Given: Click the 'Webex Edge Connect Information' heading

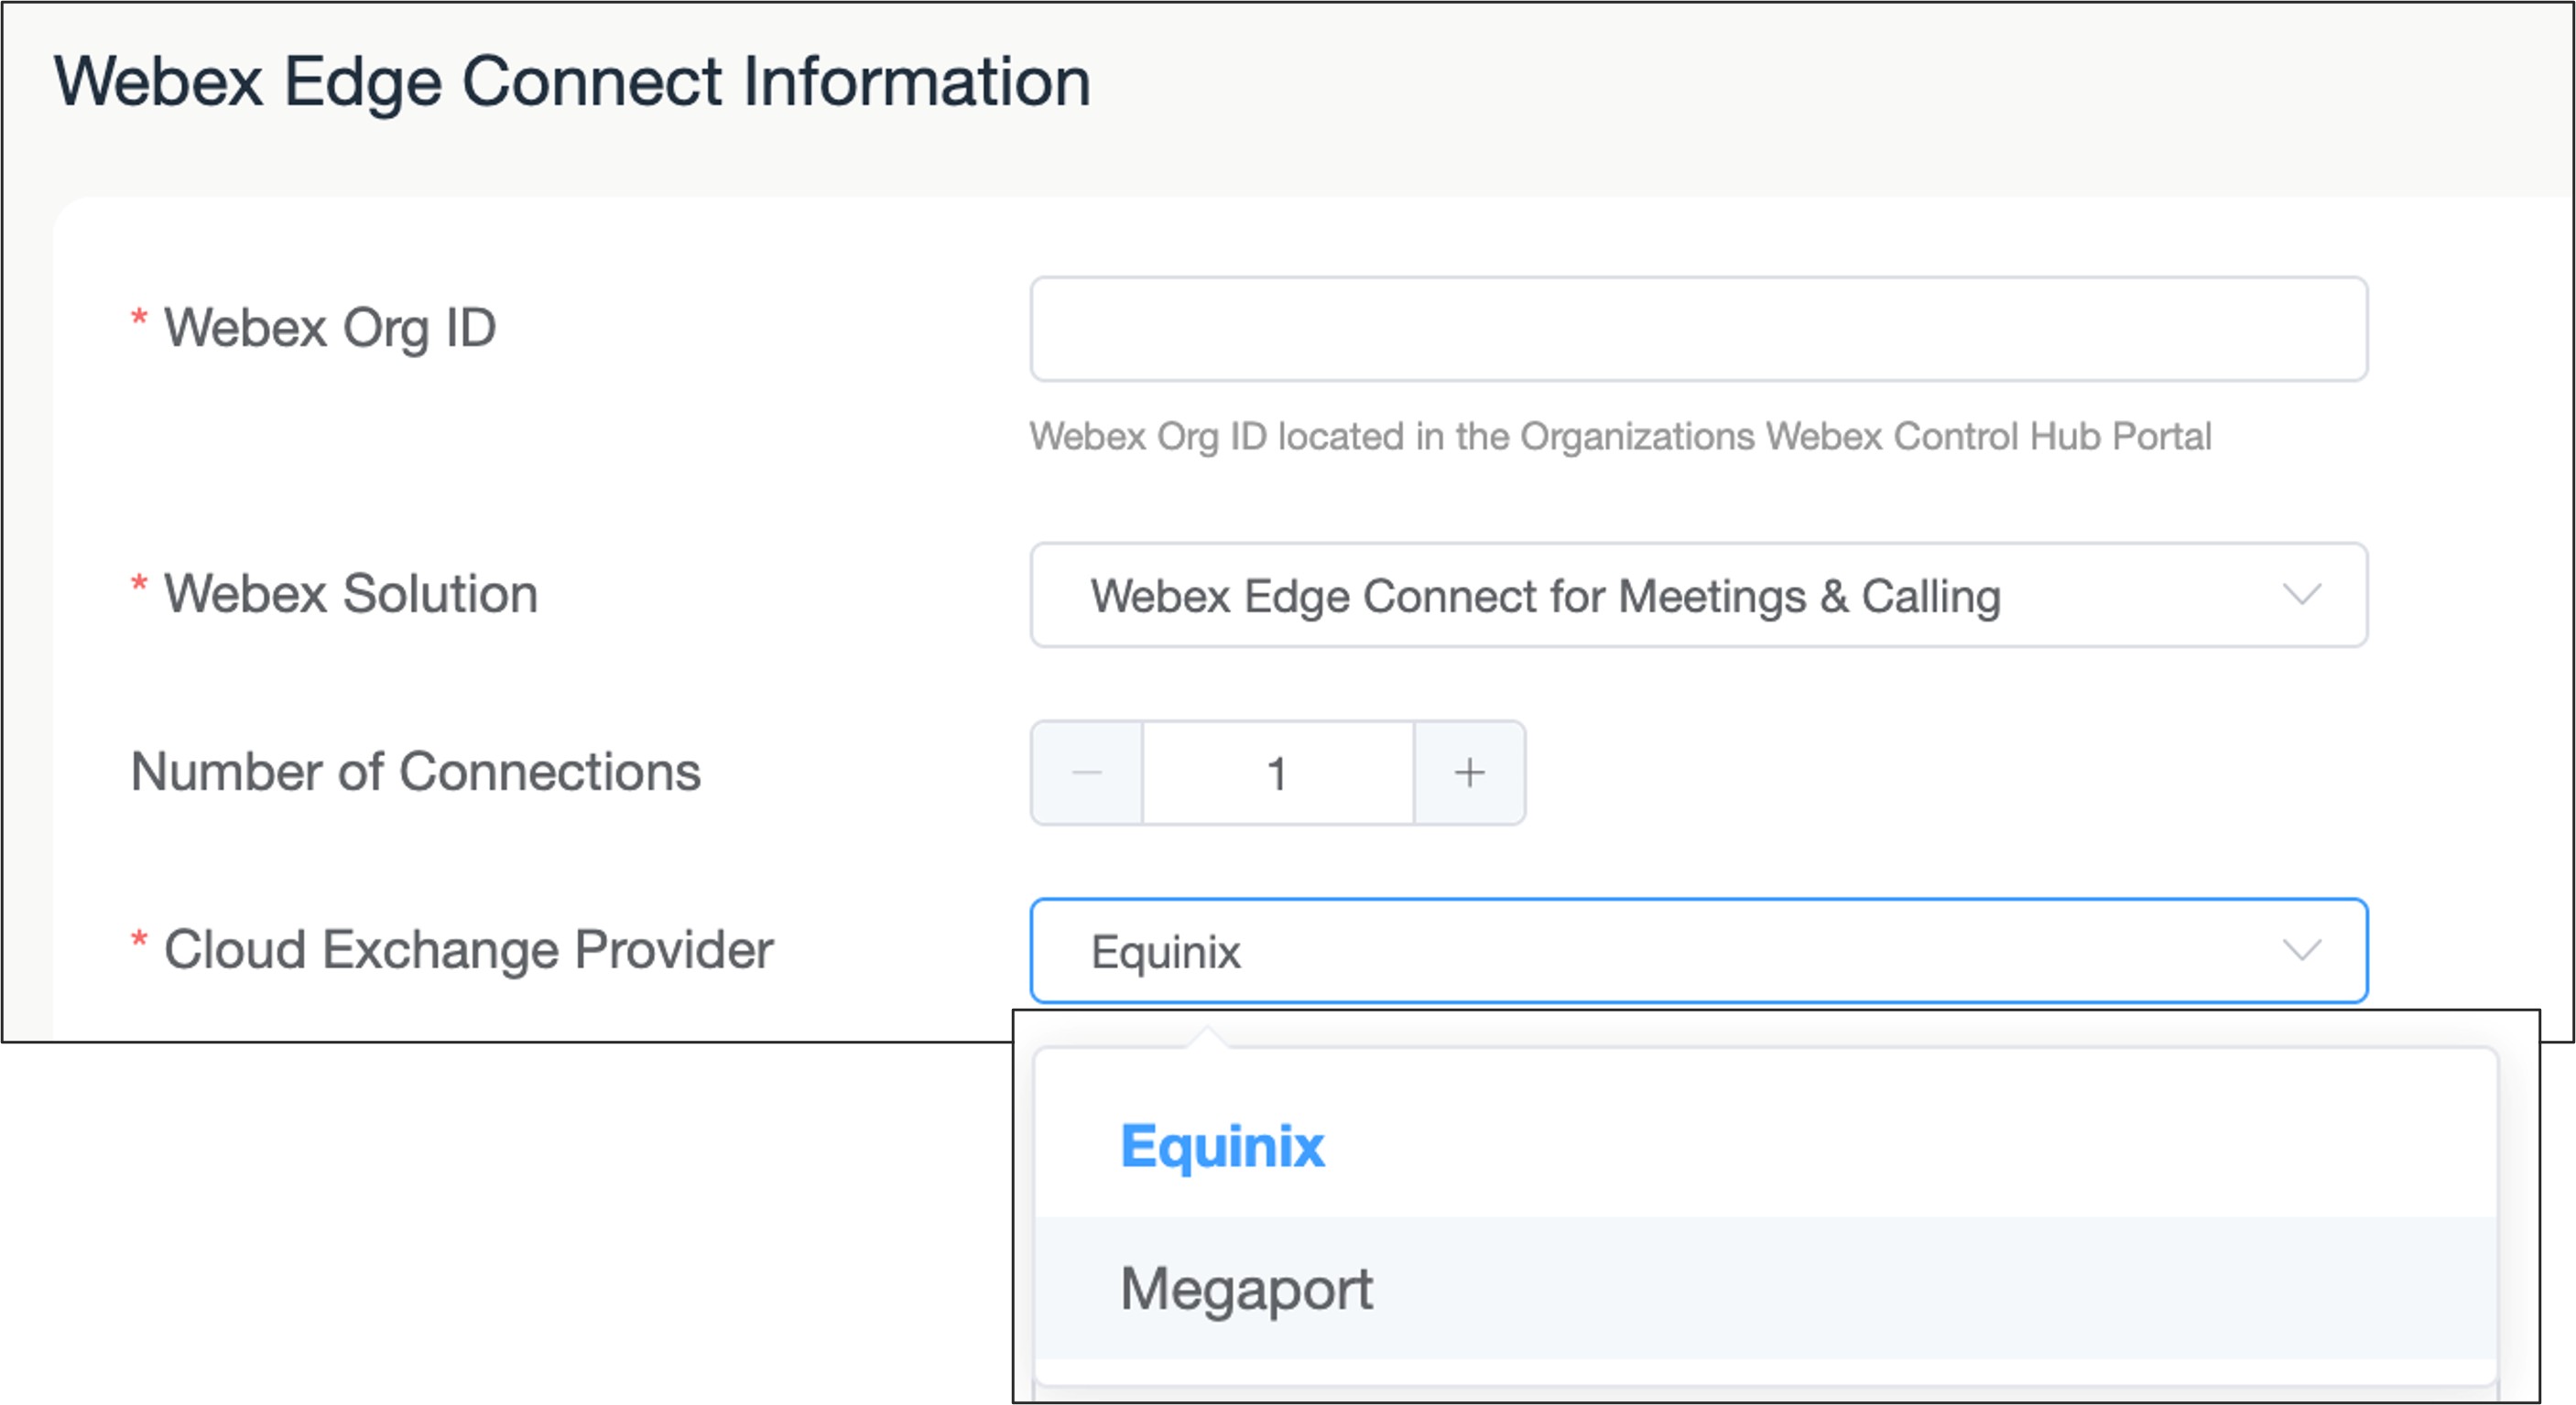Looking at the screenshot, I should click(572, 81).
